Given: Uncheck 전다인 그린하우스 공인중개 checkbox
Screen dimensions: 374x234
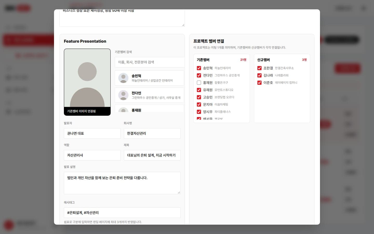Looking at the screenshot, I should point(199,75).
